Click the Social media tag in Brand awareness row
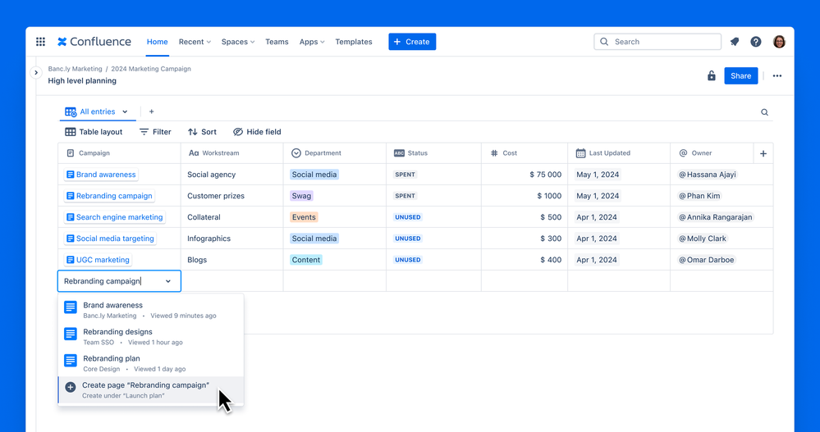This screenshot has width=820, height=432. click(314, 175)
